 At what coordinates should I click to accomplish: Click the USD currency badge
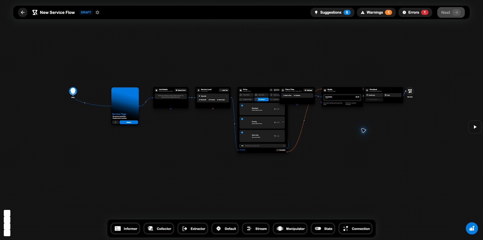(x=242, y=146)
